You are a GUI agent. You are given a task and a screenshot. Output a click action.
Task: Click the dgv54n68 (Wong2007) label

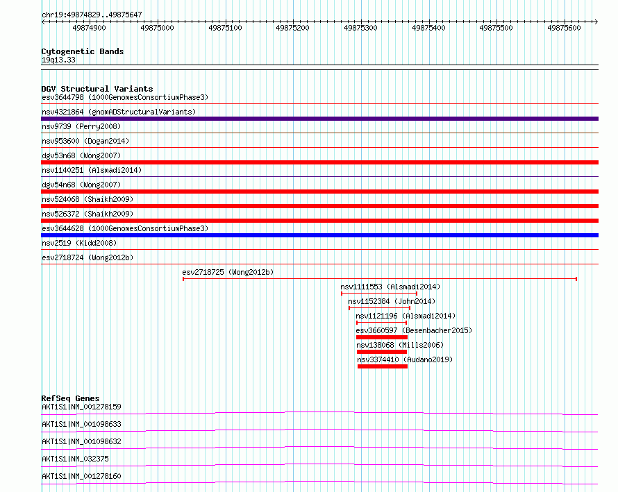81,185
